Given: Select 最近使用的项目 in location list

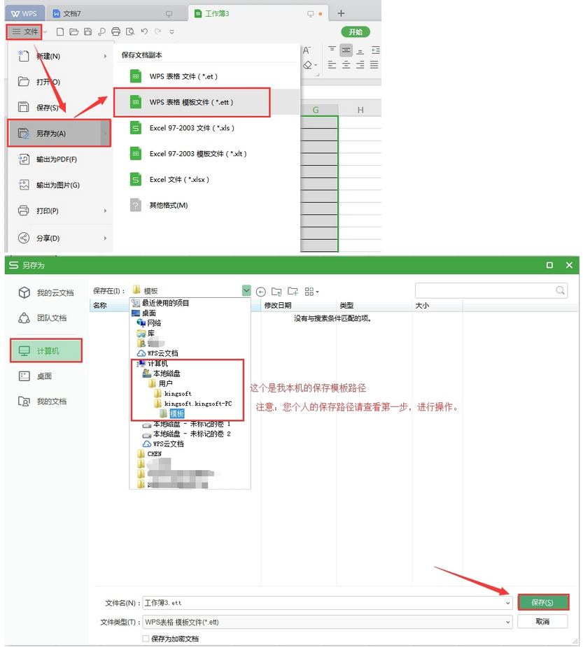Looking at the screenshot, I should 165,303.
